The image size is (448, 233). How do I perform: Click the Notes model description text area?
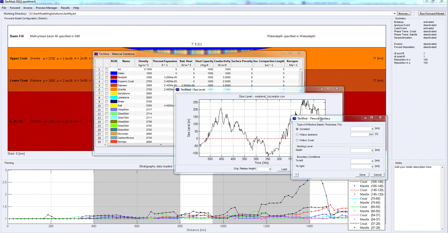(x=418, y=197)
